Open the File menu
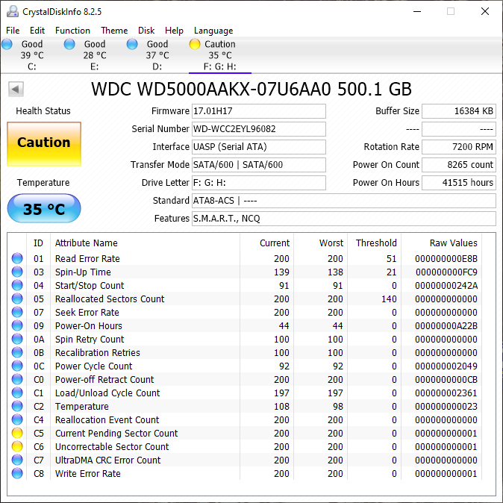 pyautogui.click(x=13, y=31)
